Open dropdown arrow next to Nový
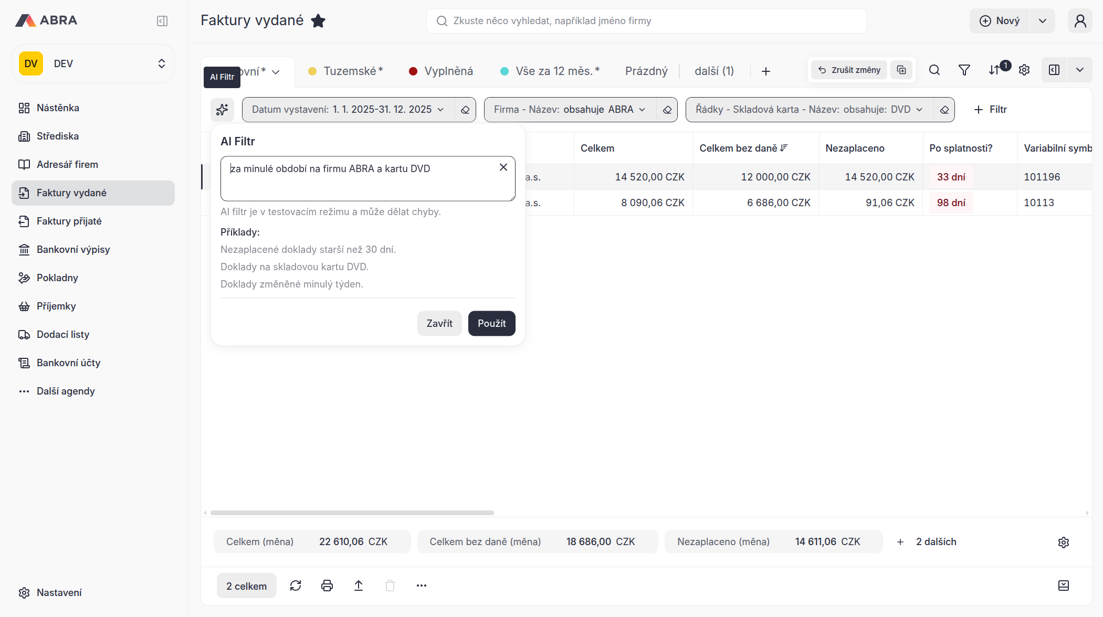 point(1043,21)
